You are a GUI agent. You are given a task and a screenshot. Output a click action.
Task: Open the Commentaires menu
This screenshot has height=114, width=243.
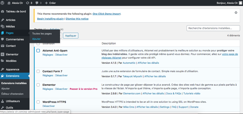15,39
